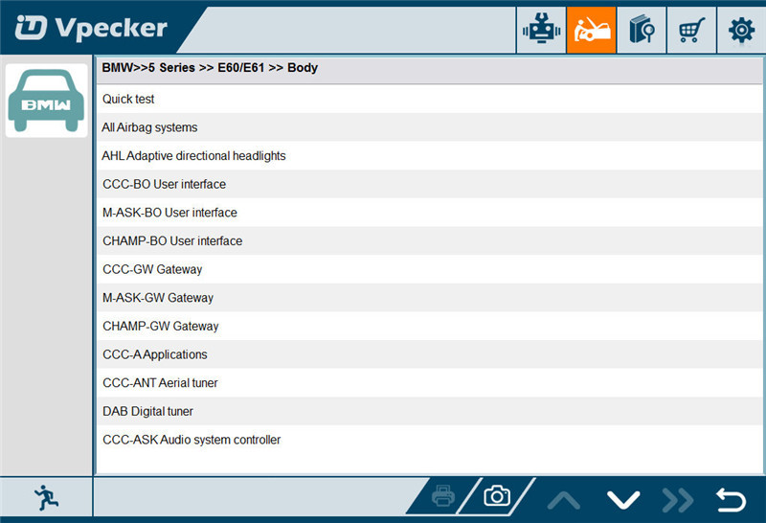This screenshot has width=766, height=523.
Task: Click the Vpecker logo
Action: click(91, 28)
